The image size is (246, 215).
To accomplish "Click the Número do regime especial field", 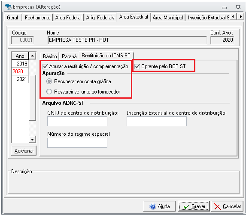I will [77, 143].
